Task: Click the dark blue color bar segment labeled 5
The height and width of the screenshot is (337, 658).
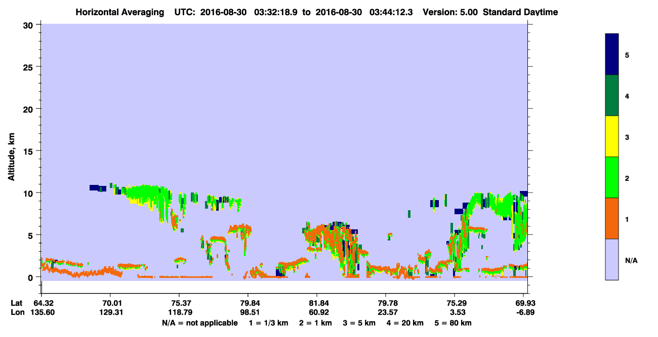Action: (x=612, y=55)
